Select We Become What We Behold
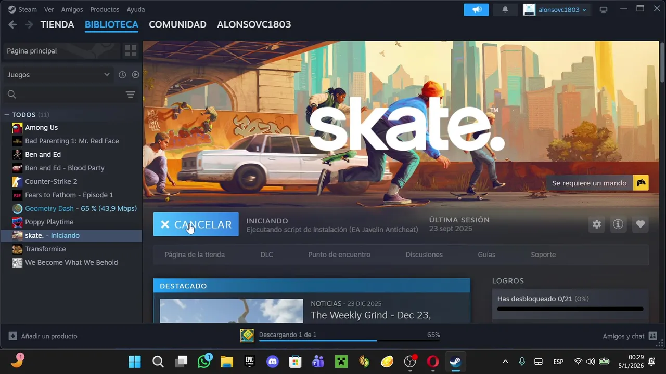 click(x=71, y=262)
